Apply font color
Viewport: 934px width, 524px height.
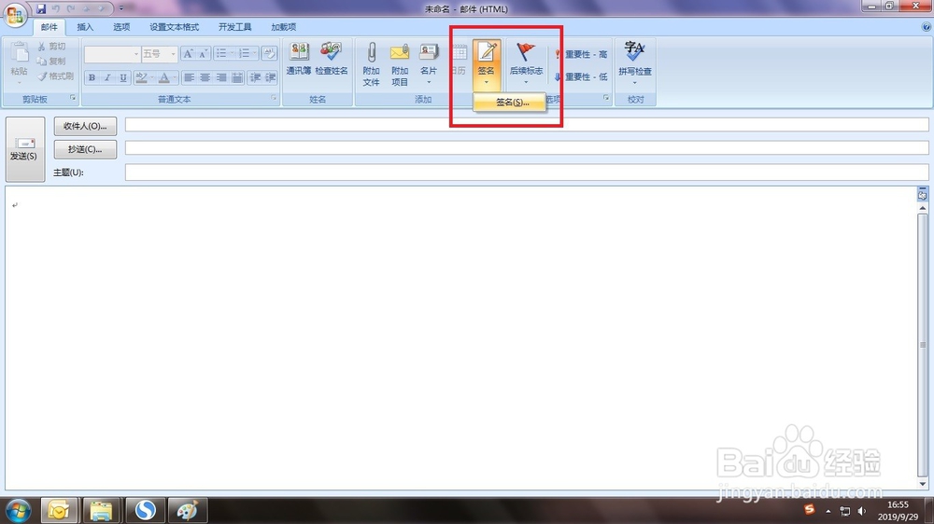tap(164, 77)
